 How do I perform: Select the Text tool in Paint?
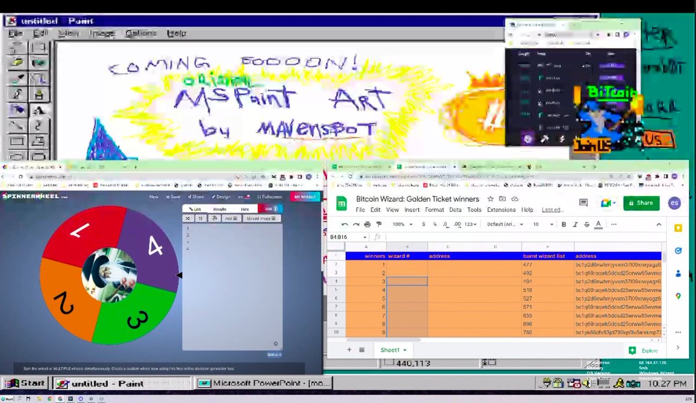(x=38, y=109)
